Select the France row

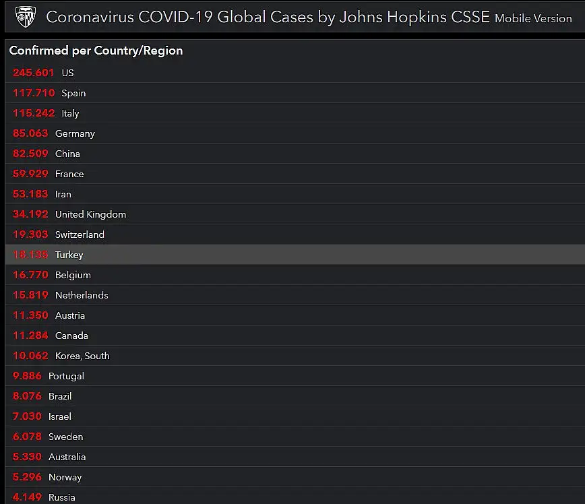(295, 173)
